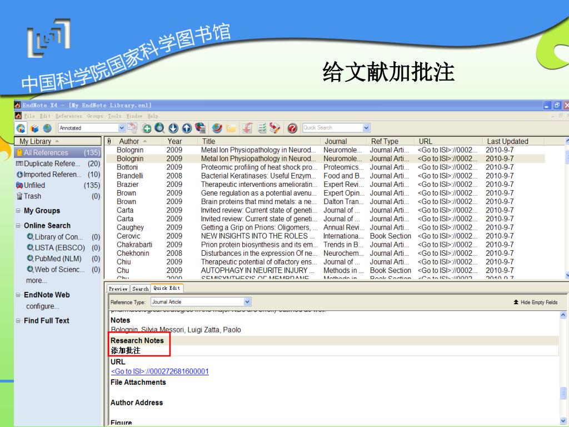Screen dimensions: 569x427
Task: Click Quick Edit scrollbar up arrow
Action: click(563, 315)
